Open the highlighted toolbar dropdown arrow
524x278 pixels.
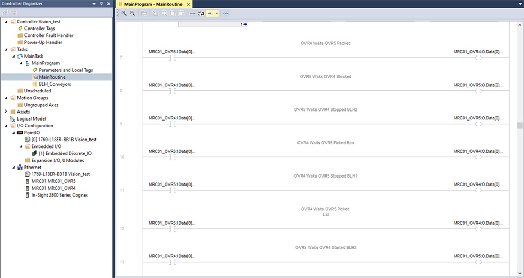click(217, 13)
